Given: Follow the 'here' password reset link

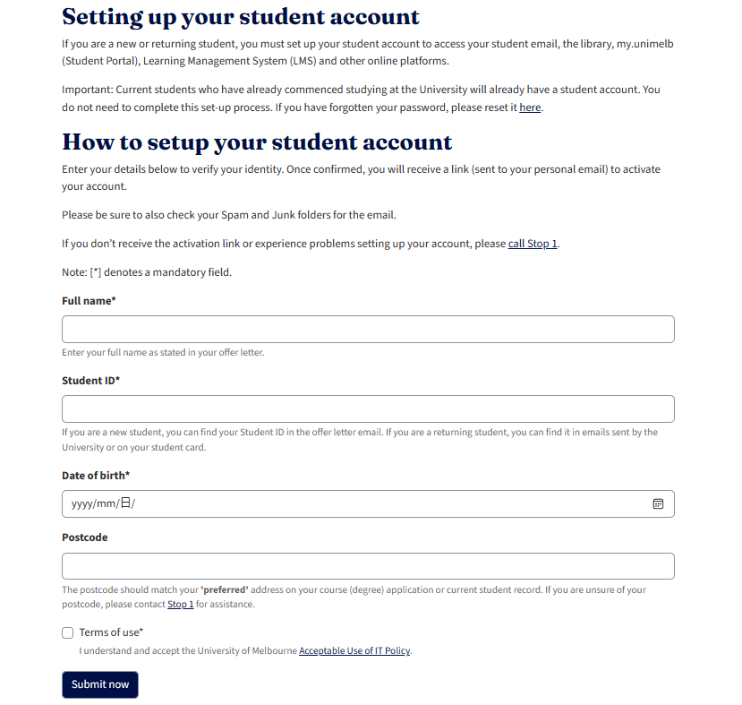Looking at the screenshot, I should (x=530, y=107).
